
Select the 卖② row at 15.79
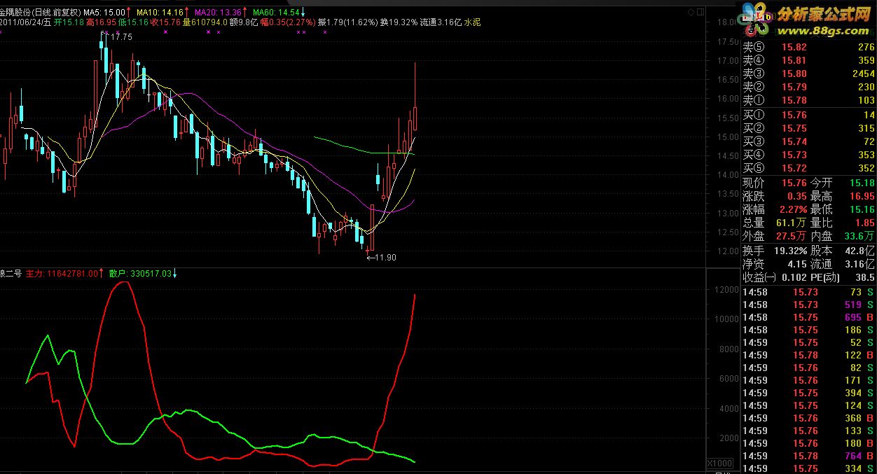click(x=809, y=87)
